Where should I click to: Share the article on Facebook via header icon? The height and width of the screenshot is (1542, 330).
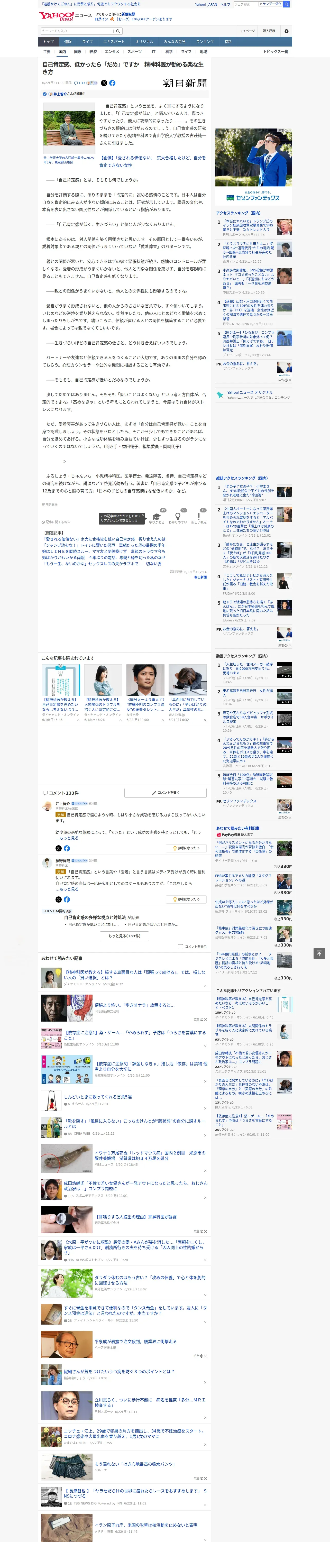112,83
